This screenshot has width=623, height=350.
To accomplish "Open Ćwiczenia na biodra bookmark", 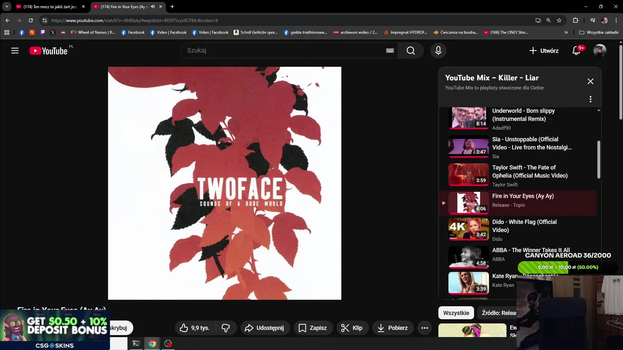I will (x=455, y=33).
